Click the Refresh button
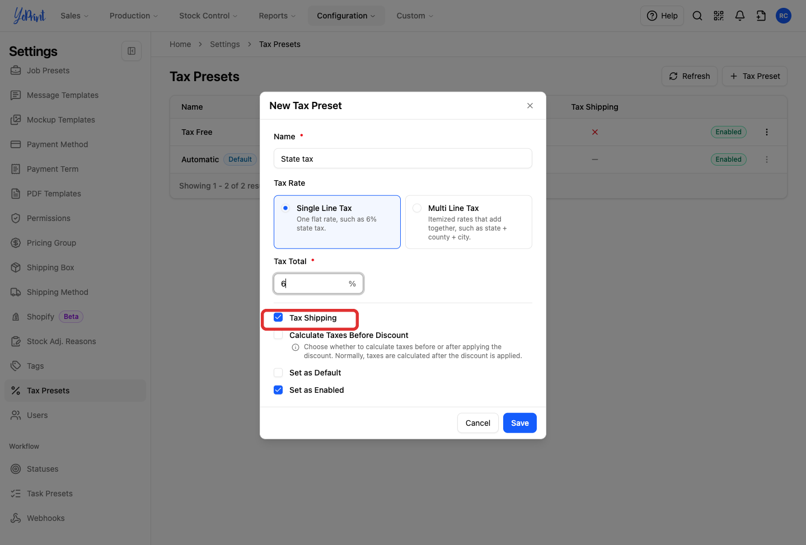Screen dimensions: 806x545 pyautogui.click(x=690, y=76)
